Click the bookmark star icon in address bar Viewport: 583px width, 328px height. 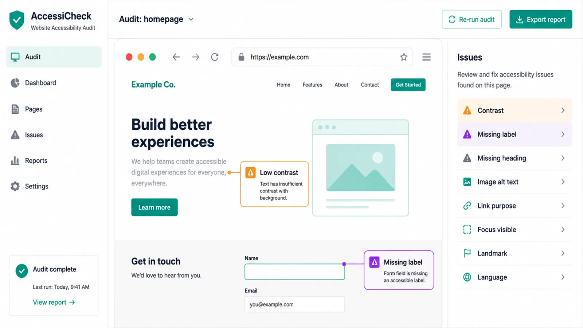404,57
